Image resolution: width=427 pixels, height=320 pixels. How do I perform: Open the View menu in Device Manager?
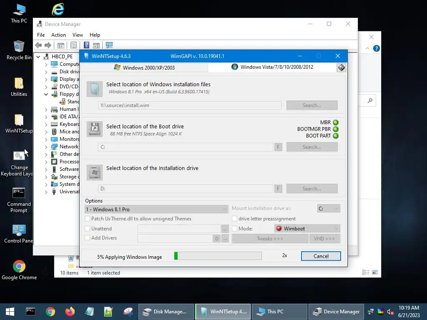(78, 35)
